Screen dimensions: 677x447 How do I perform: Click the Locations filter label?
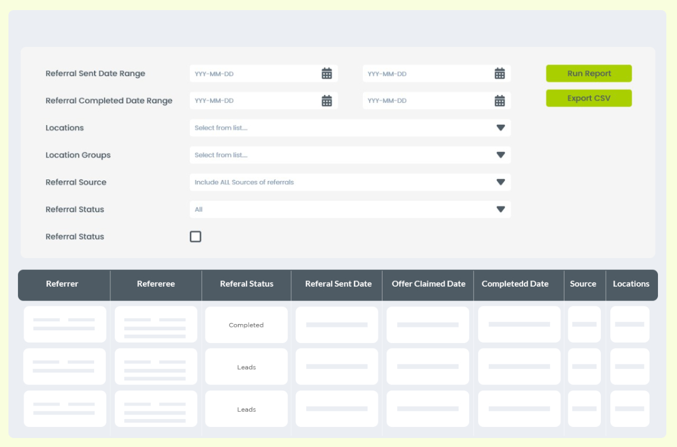pyautogui.click(x=64, y=127)
